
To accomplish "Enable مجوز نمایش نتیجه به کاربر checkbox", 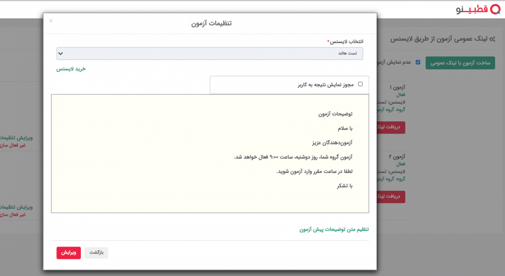I will [x=360, y=84].
